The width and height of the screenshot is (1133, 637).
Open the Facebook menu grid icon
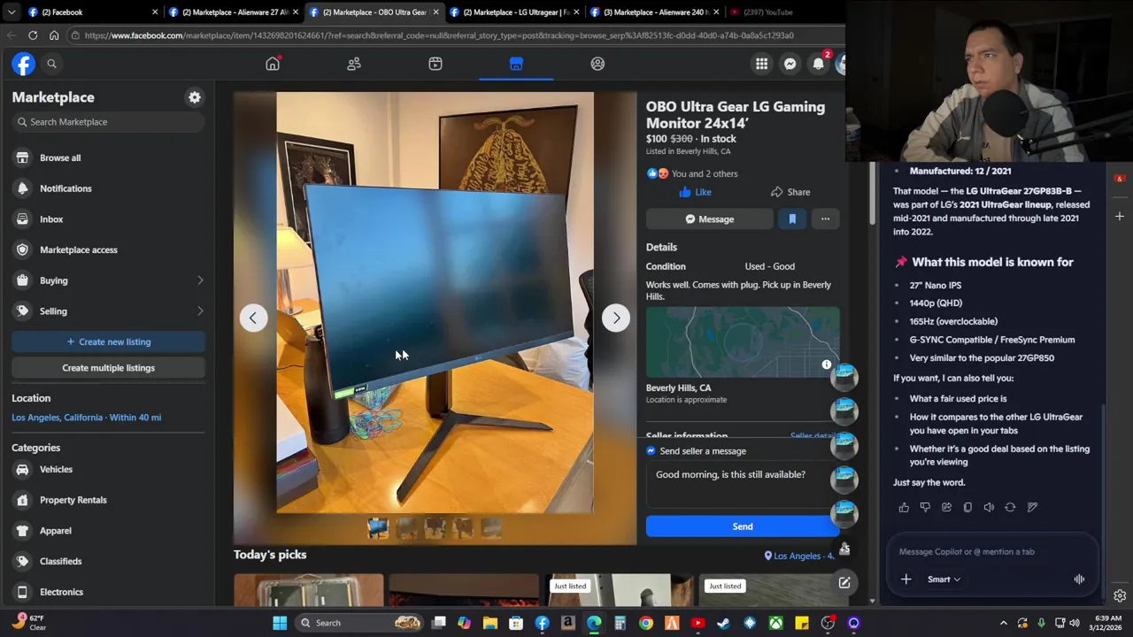click(761, 64)
